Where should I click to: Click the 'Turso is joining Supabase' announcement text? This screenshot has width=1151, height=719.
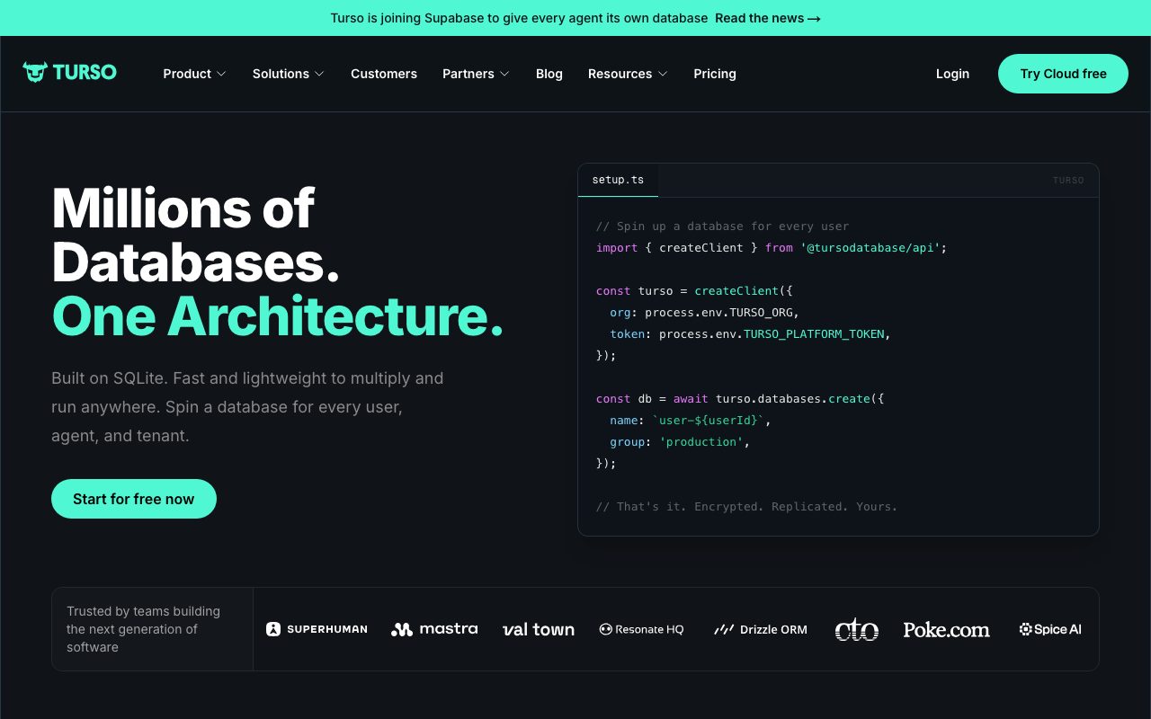(x=519, y=18)
